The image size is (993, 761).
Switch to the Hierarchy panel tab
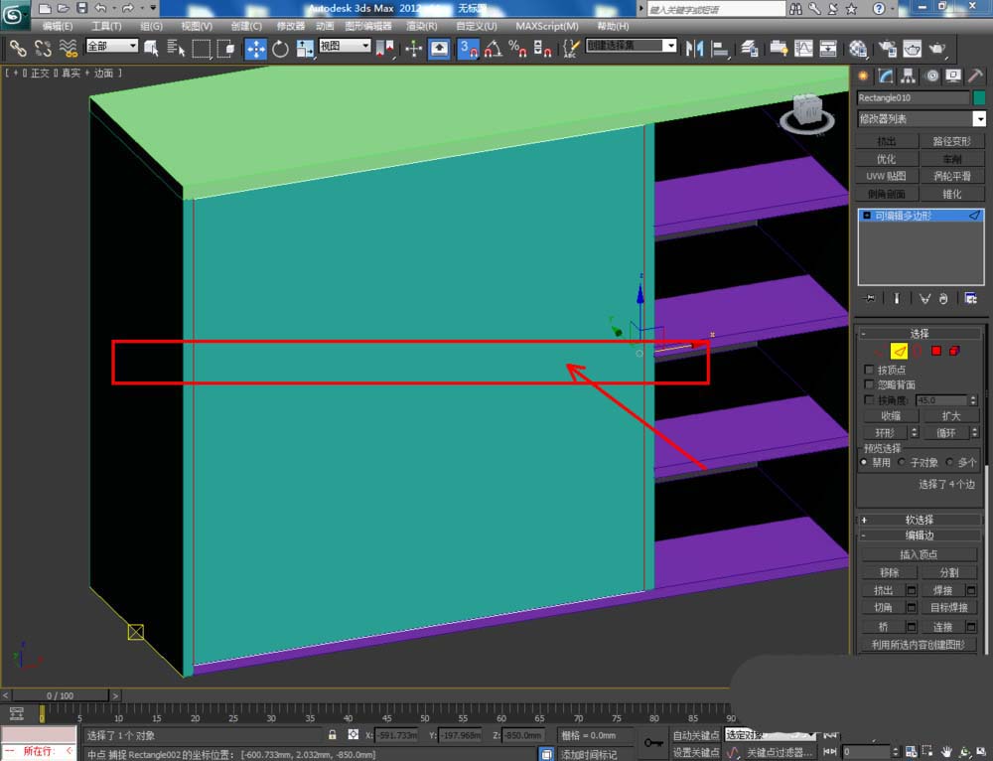tap(909, 76)
